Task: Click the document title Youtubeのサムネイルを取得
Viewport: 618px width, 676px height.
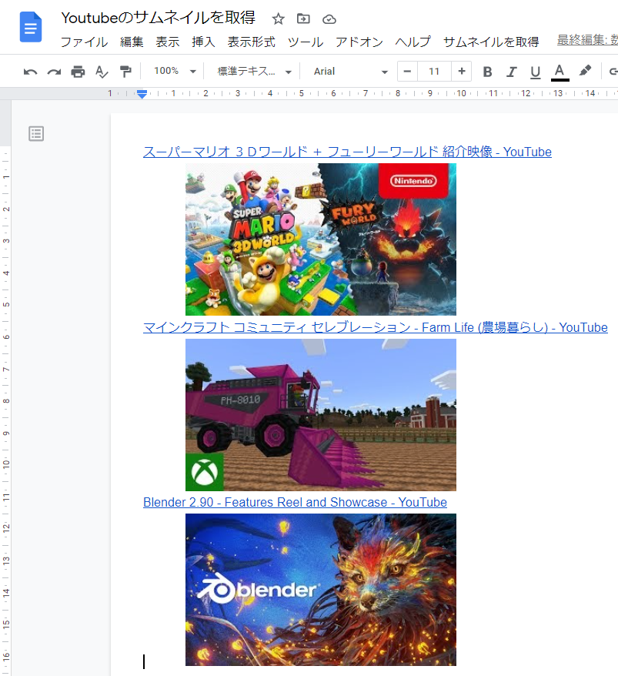Action: [x=159, y=18]
